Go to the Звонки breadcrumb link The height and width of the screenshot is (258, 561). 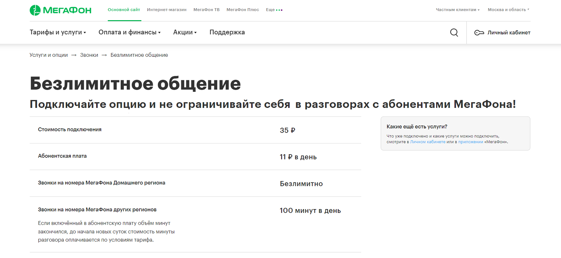tap(89, 55)
